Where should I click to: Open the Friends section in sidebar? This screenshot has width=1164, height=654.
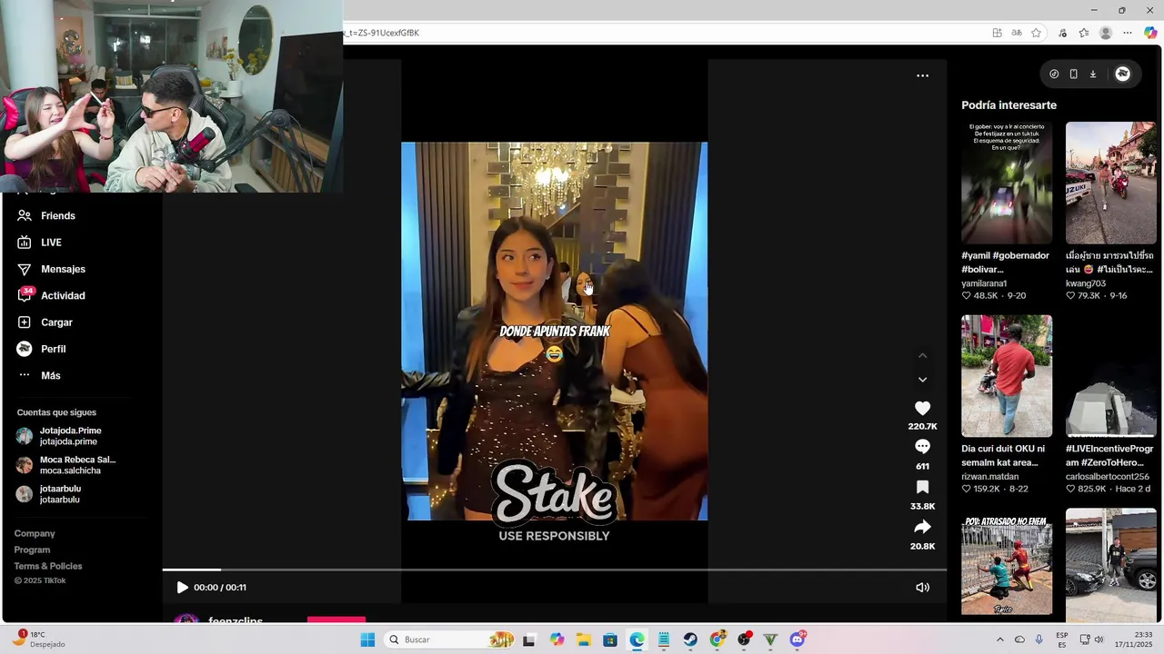[x=58, y=215]
